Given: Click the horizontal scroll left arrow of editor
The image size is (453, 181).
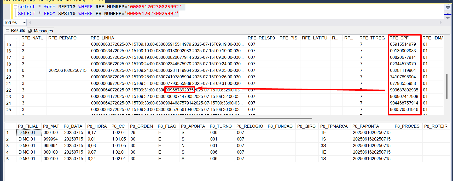Looking at the screenshot, I should 30,23.
